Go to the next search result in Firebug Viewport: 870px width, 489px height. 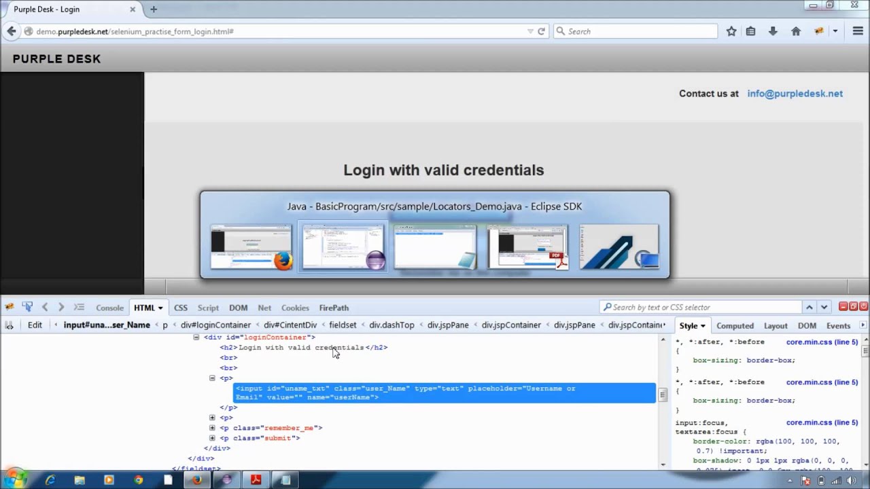[824, 307]
